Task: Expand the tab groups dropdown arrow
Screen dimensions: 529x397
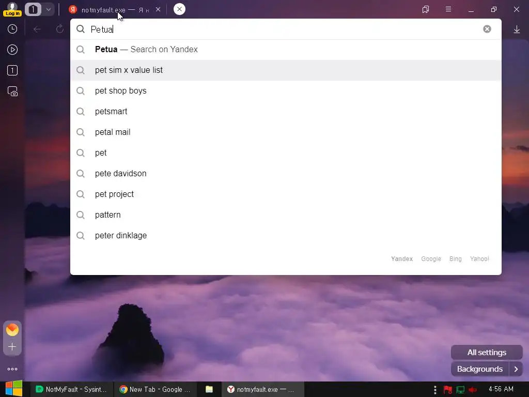Action: point(48,9)
